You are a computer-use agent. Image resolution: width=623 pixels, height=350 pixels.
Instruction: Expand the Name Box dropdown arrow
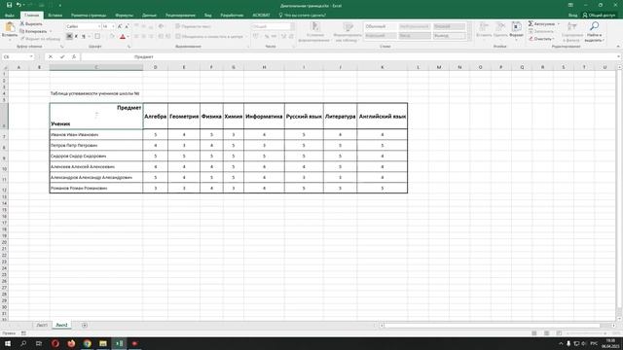[x=31, y=56]
